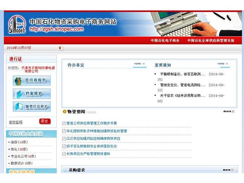This screenshot has width=244, height=183.
Task: Click the speaker announcement icon beside the date
Action: point(60,48)
